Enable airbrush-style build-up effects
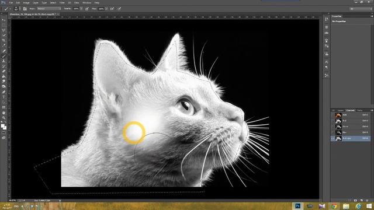374x210 pixels. pyautogui.click(x=112, y=9)
